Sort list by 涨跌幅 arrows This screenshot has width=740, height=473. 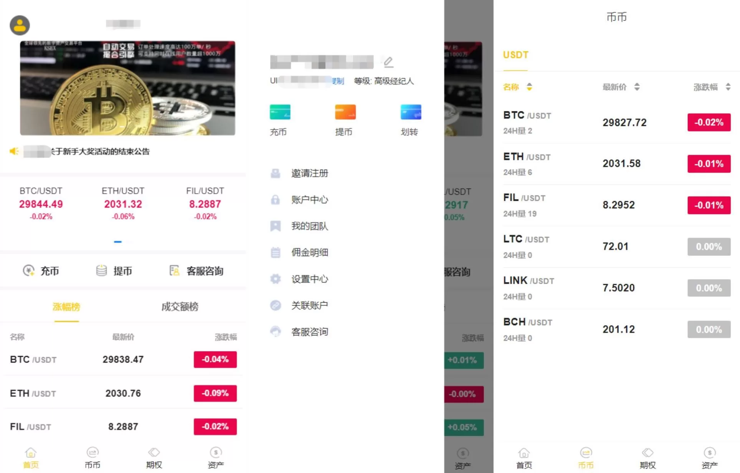click(x=728, y=87)
